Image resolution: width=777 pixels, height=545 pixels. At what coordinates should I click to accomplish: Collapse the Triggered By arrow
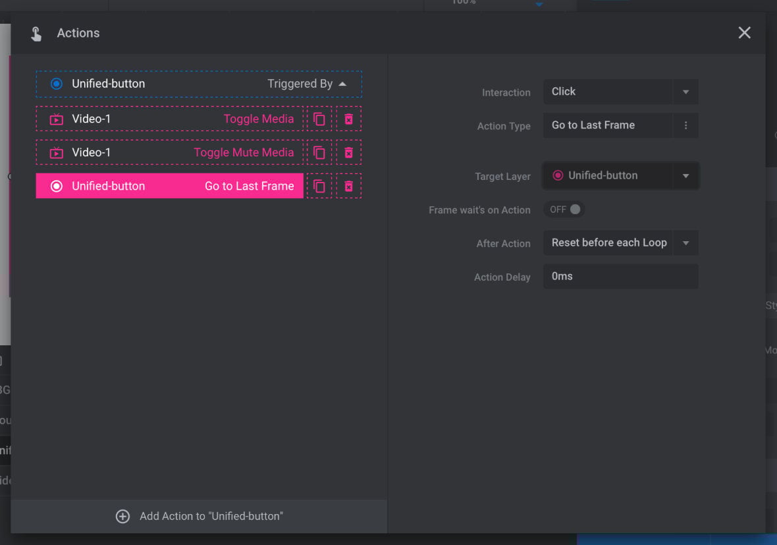tap(342, 84)
